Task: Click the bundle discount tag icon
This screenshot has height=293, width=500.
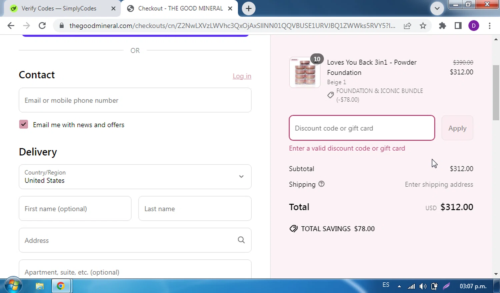Action: tap(330, 95)
